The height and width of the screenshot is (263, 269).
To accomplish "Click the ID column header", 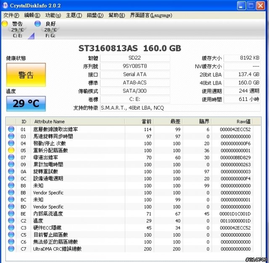I will coord(24,121).
